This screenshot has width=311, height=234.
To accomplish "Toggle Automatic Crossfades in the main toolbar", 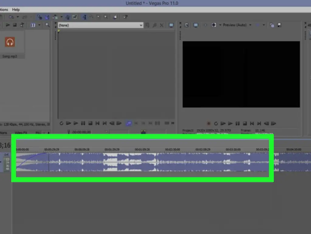I will click(47, 17).
